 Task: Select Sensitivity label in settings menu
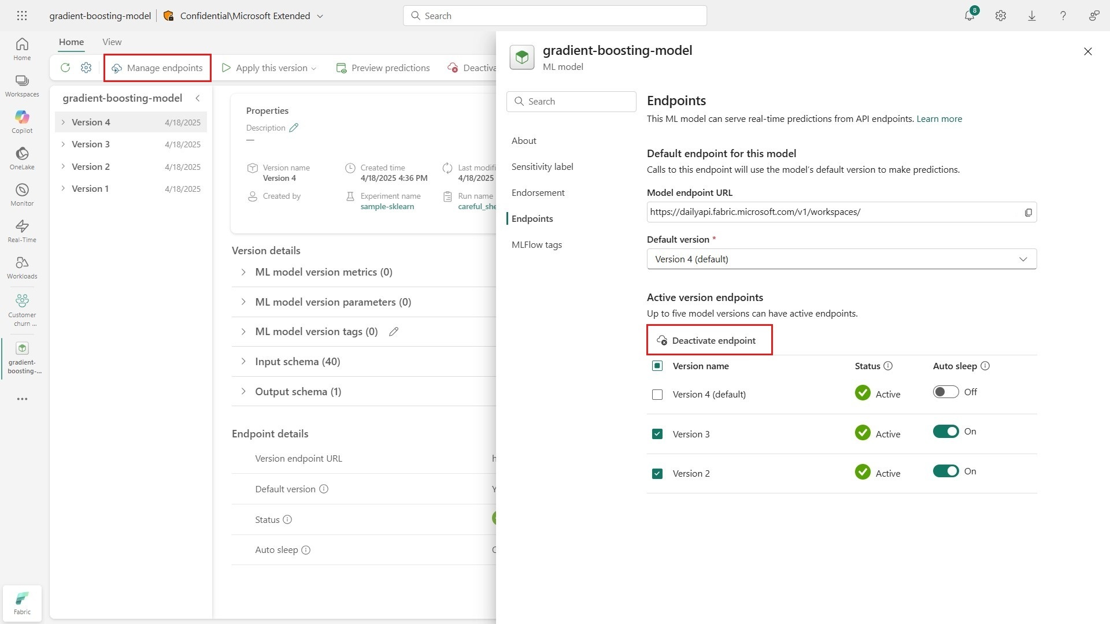tap(542, 166)
